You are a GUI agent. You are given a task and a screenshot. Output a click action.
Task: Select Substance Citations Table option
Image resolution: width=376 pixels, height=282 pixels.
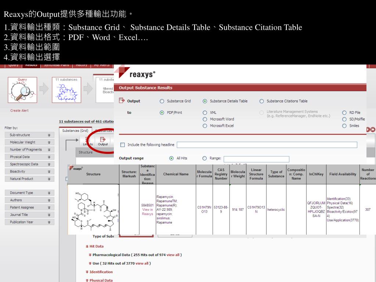[x=261, y=101]
